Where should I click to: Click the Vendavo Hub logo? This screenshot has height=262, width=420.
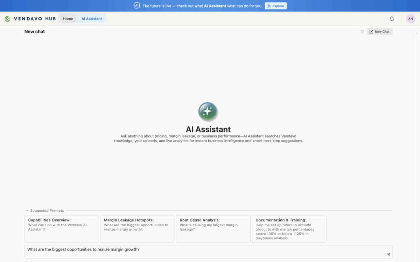click(30, 19)
